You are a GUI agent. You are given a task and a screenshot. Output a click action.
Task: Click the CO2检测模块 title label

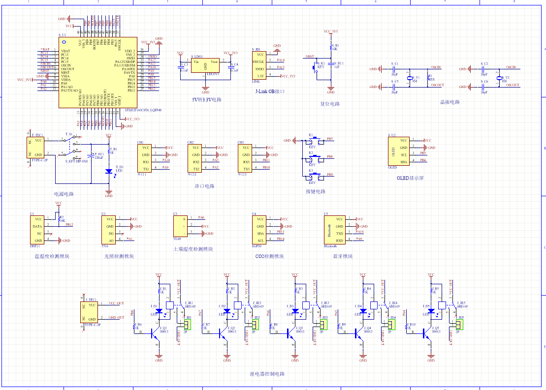[269, 256]
